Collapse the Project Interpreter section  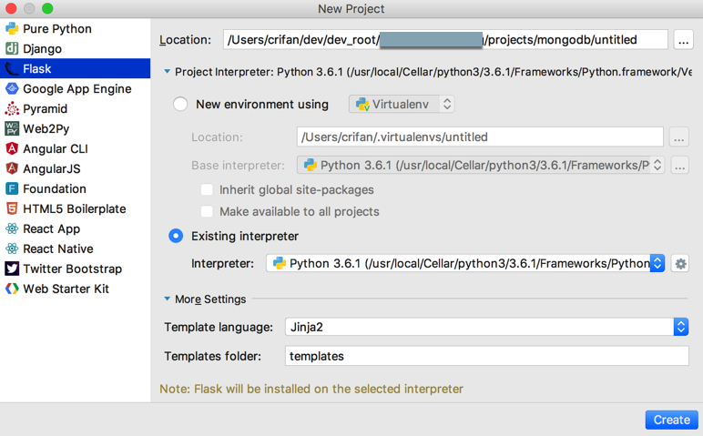point(168,72)
